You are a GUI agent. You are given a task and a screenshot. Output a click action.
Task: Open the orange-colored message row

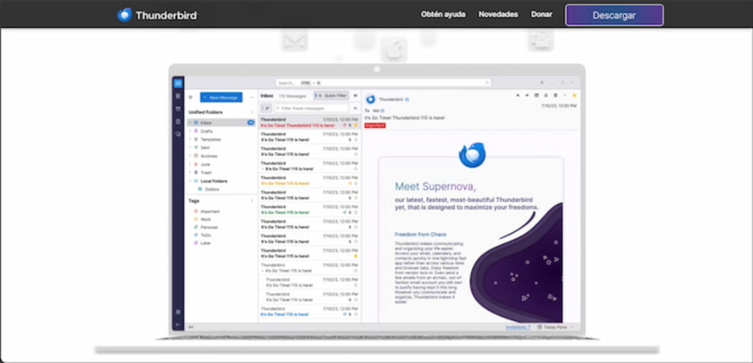point(309,181)
